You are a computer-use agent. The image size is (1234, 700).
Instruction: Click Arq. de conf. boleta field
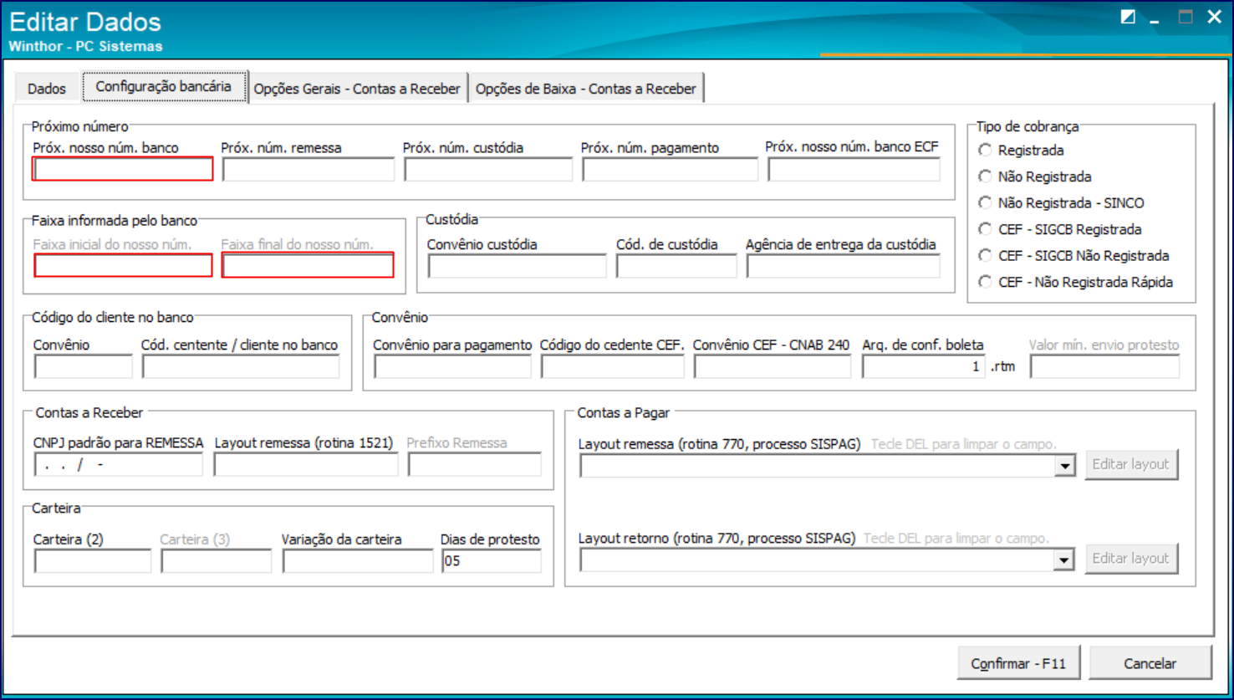click(924, 366)
